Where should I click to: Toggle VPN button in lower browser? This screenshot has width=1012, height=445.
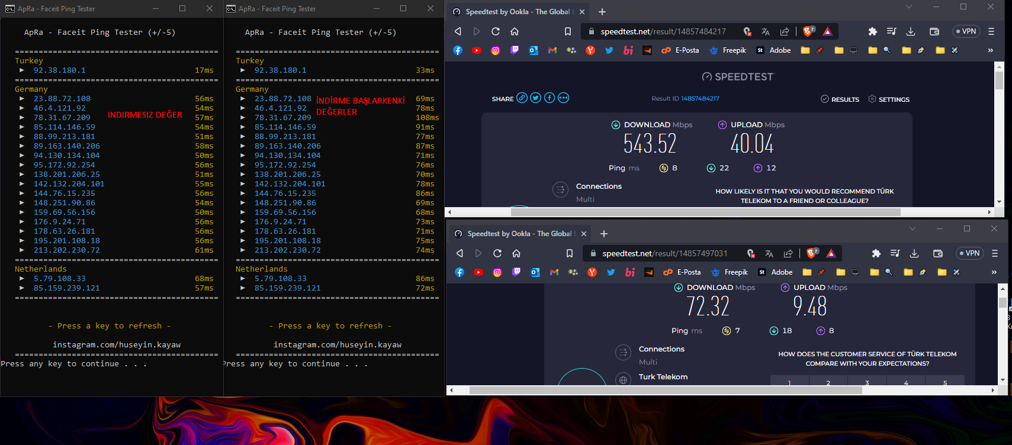click(x=970, y=253)
